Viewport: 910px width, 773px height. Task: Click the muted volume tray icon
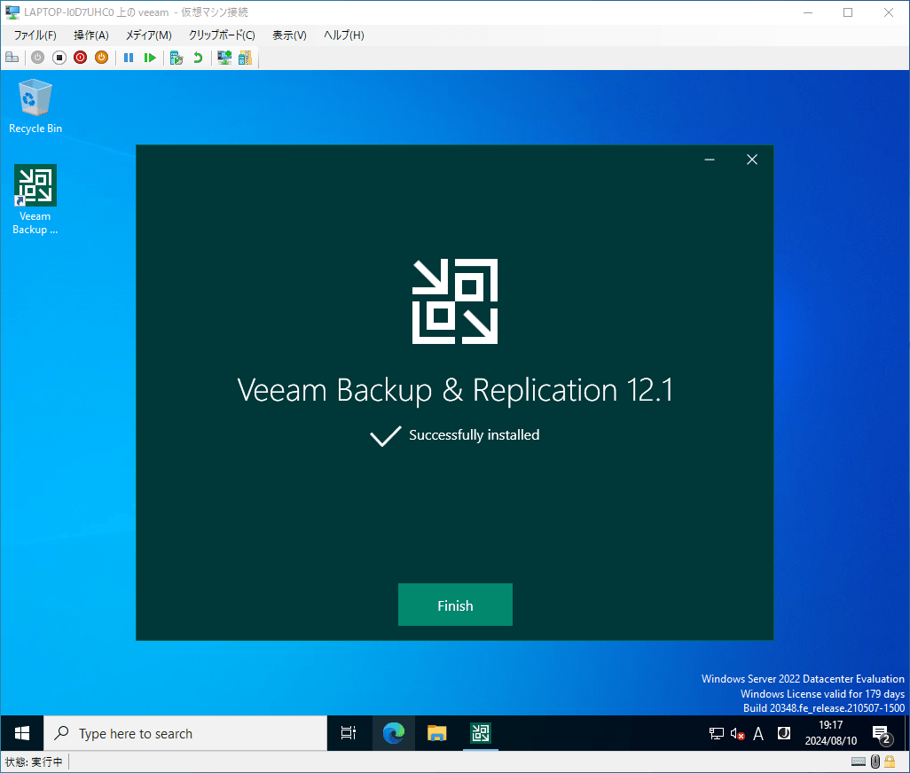pos(738,734)
